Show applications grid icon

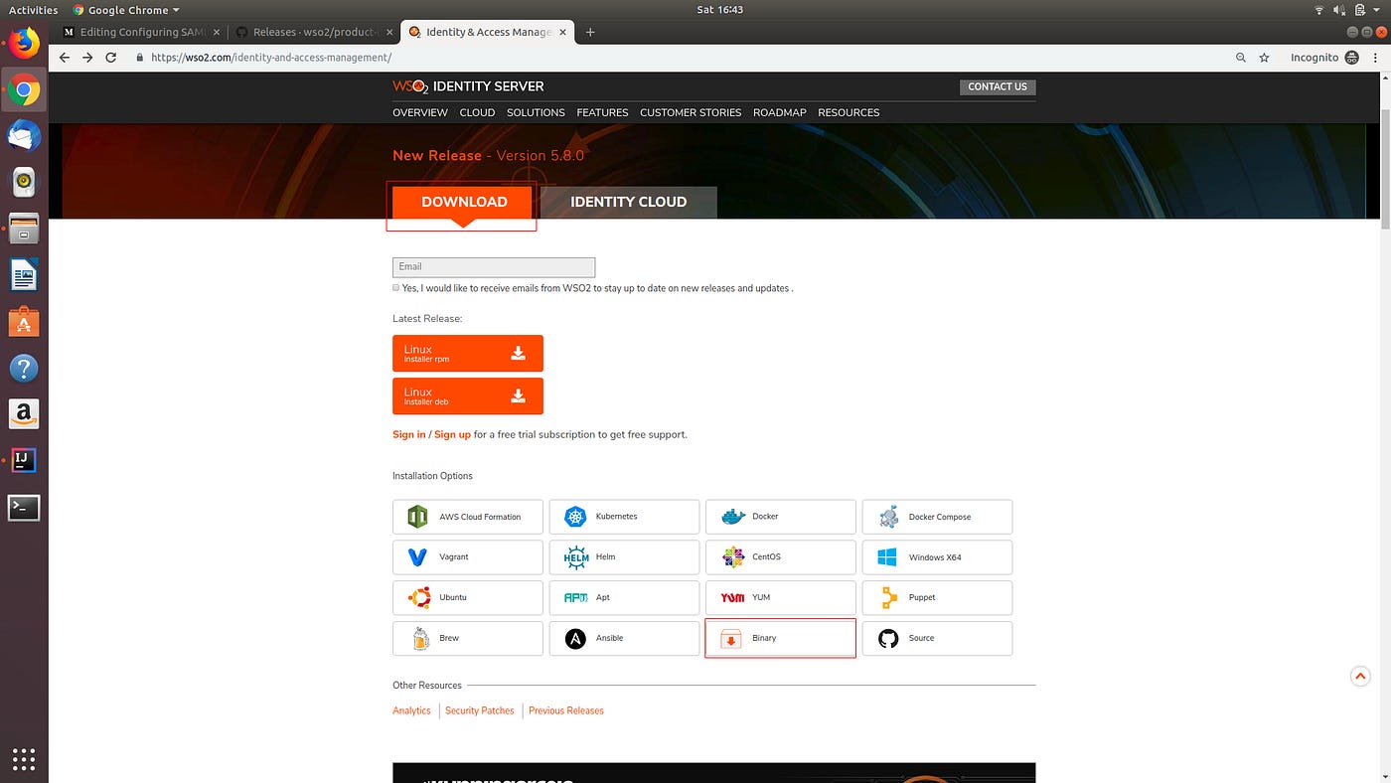pos(24,759)
